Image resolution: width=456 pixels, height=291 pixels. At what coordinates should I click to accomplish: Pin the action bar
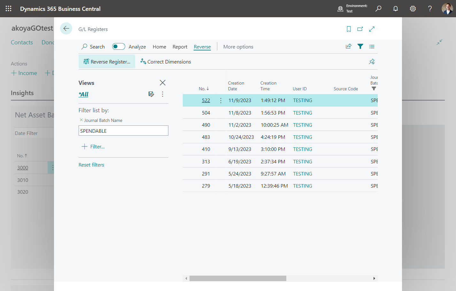372,62
